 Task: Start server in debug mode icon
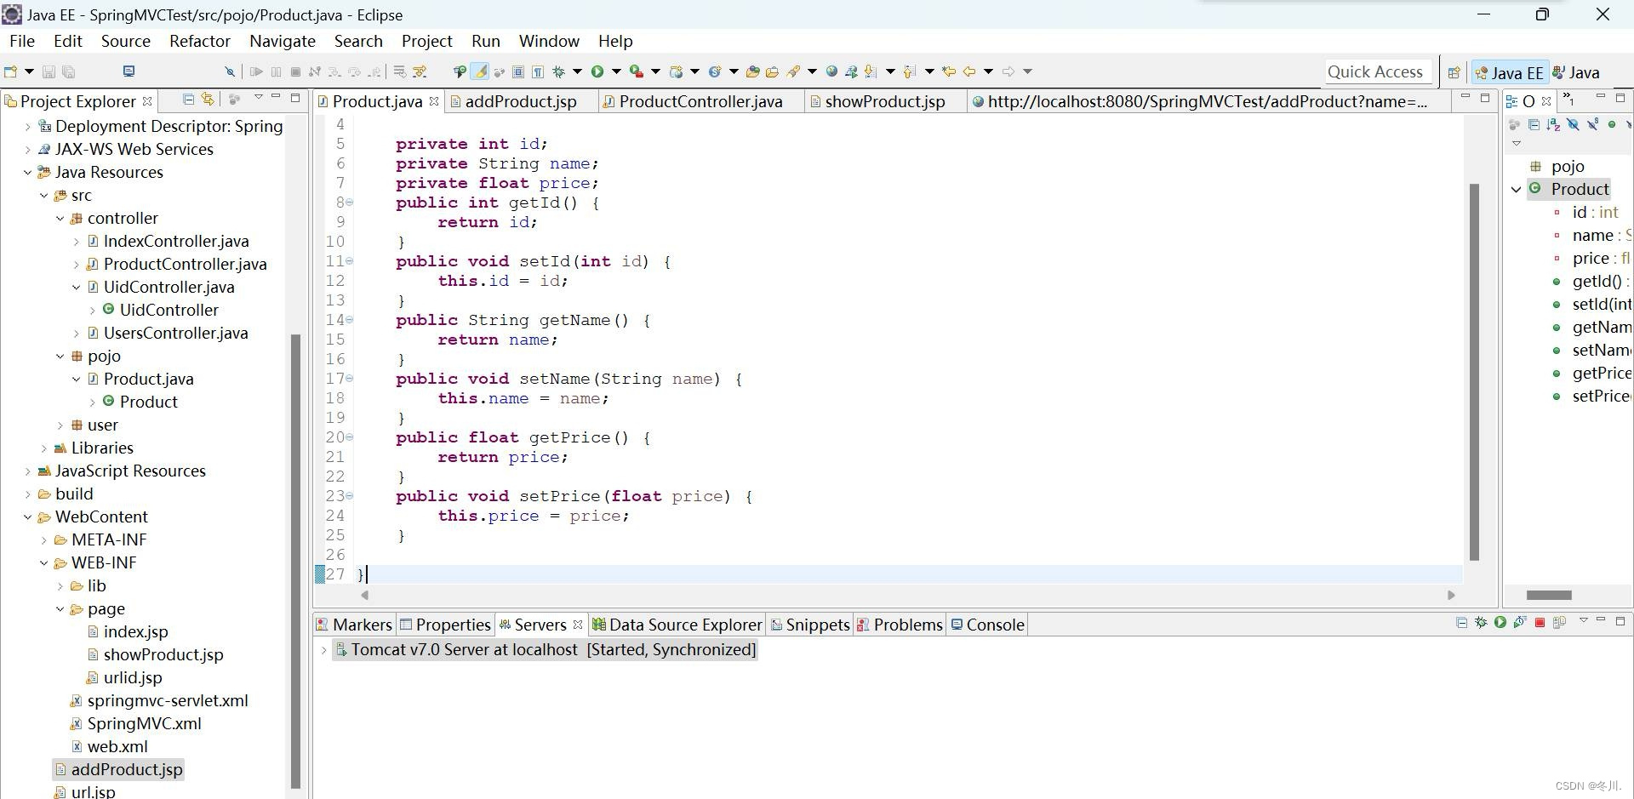1481,622
